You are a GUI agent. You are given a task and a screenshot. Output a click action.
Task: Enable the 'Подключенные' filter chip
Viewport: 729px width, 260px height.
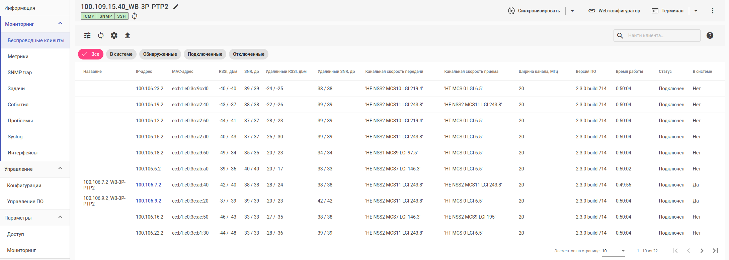[205, 54]
